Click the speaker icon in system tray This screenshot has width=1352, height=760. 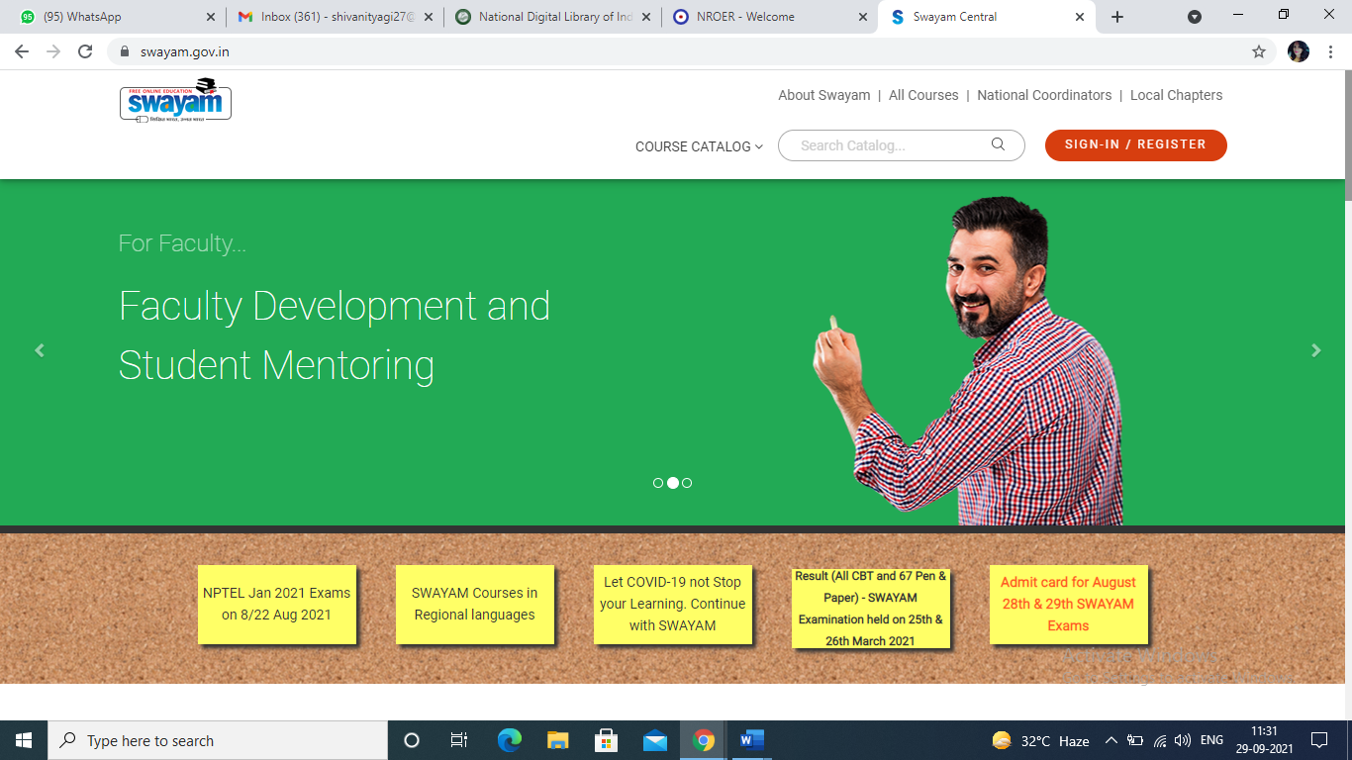tap(1184, 739)
